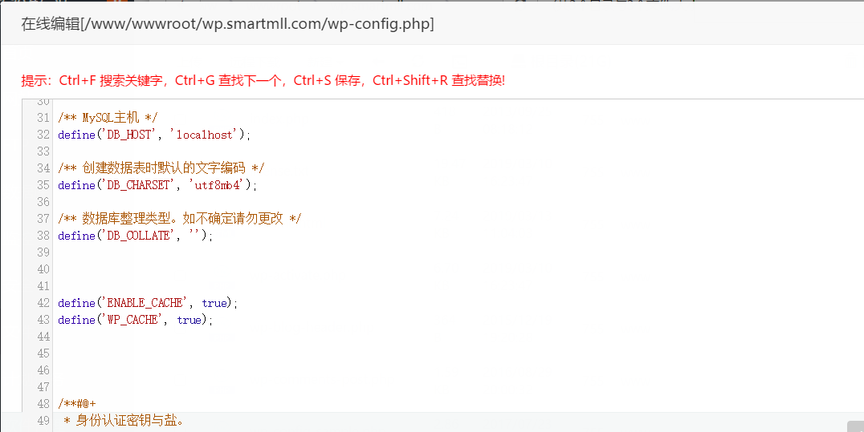Click the ENABLE_CACHE define line

(x=148, y=303)
